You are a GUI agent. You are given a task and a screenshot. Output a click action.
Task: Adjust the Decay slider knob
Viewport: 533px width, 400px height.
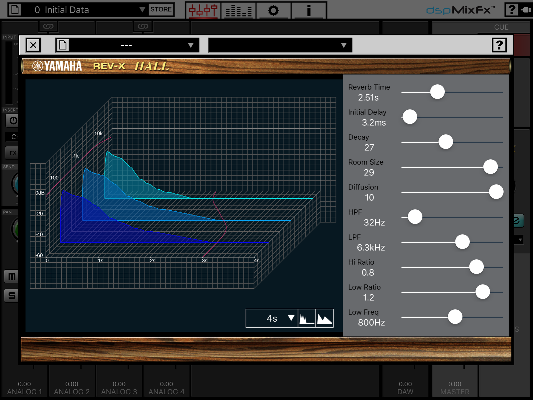[446, 142]
